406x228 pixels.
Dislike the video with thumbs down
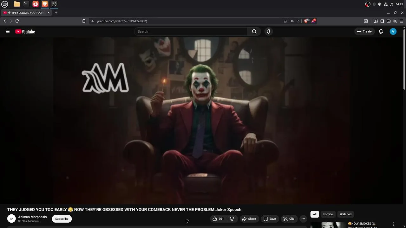pyautogui.click(x=232, y=219)
